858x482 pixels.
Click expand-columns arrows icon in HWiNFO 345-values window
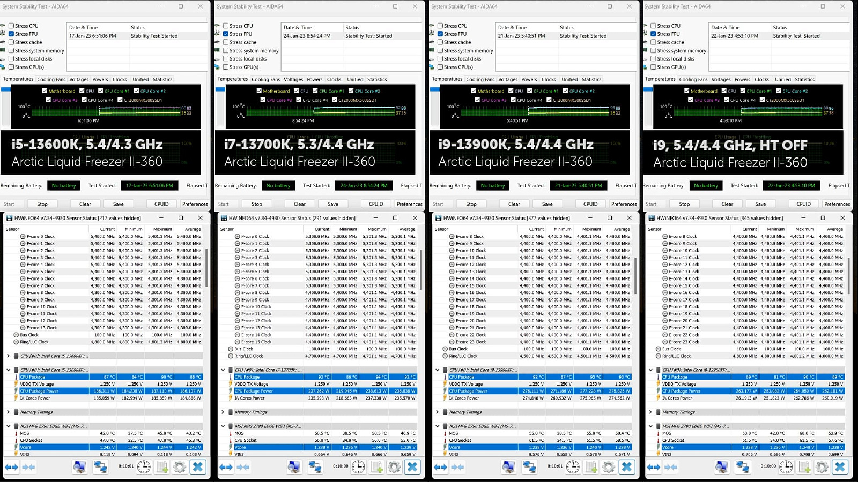click(x=654, y=467)
